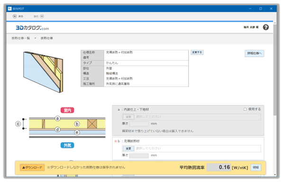
Task: Select circled label e on section diagram
Action: [77, 132]
